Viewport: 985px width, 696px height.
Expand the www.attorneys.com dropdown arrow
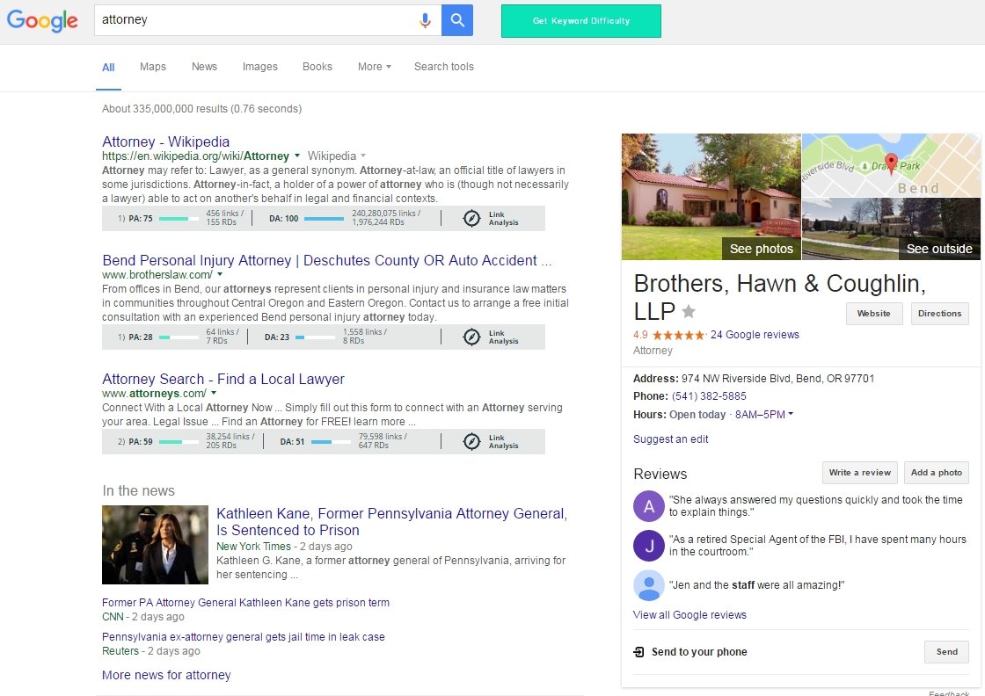coord(214,393)
